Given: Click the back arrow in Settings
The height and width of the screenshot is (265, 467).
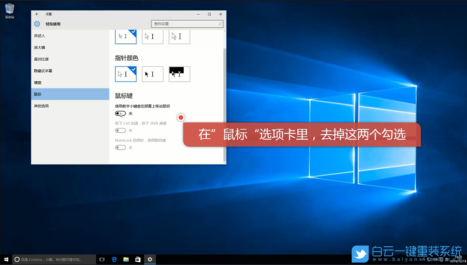Looking at the screenshot, I should pos(36,14).
